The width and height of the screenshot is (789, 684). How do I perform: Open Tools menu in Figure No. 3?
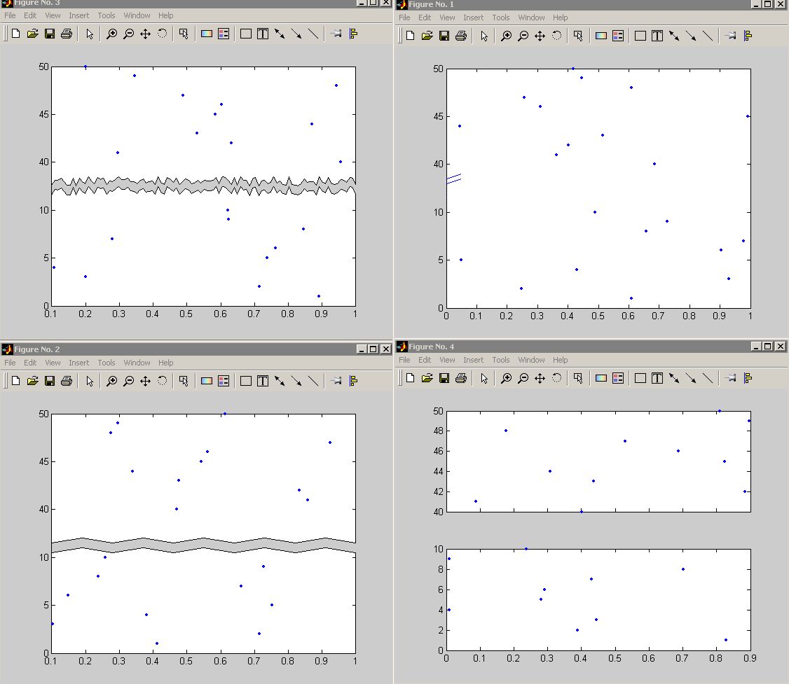coord(107,15)
